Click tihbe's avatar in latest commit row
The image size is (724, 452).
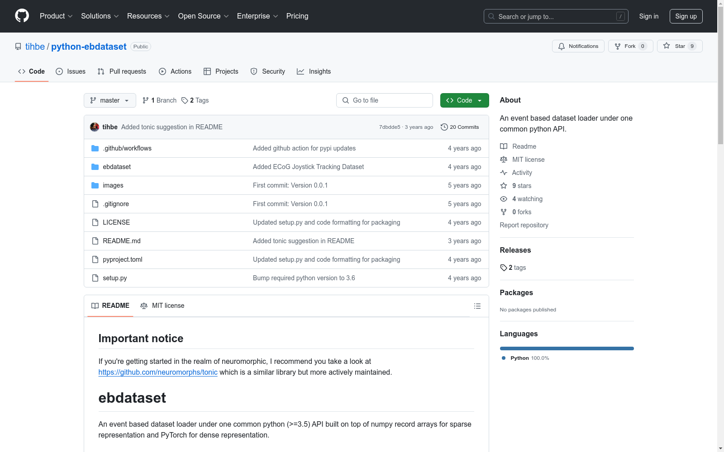pos(95,127)
